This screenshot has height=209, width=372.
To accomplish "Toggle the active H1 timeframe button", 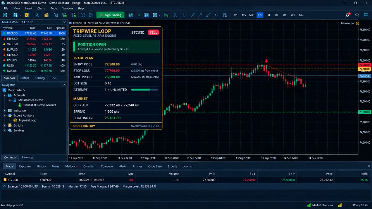I will 260,15.
